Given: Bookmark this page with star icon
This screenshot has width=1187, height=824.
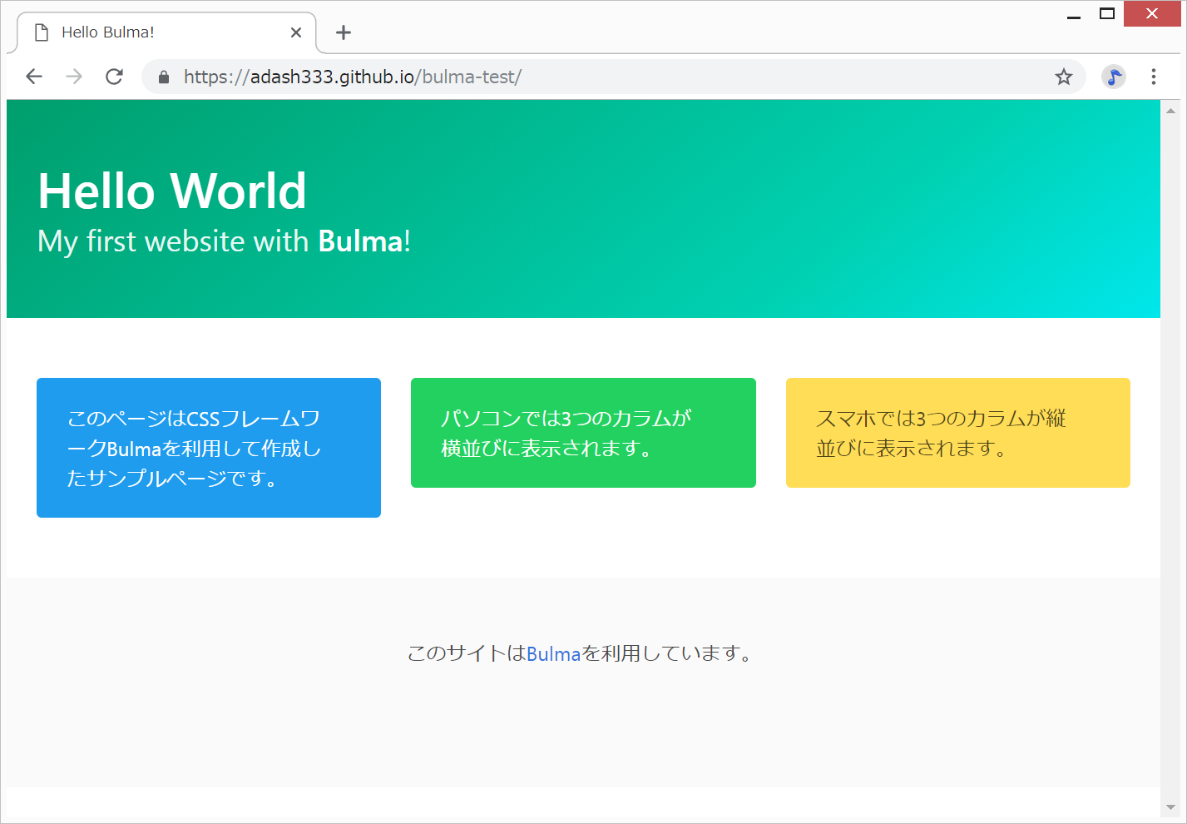Looking at the screenshot, I should [x=1063, y=77].
